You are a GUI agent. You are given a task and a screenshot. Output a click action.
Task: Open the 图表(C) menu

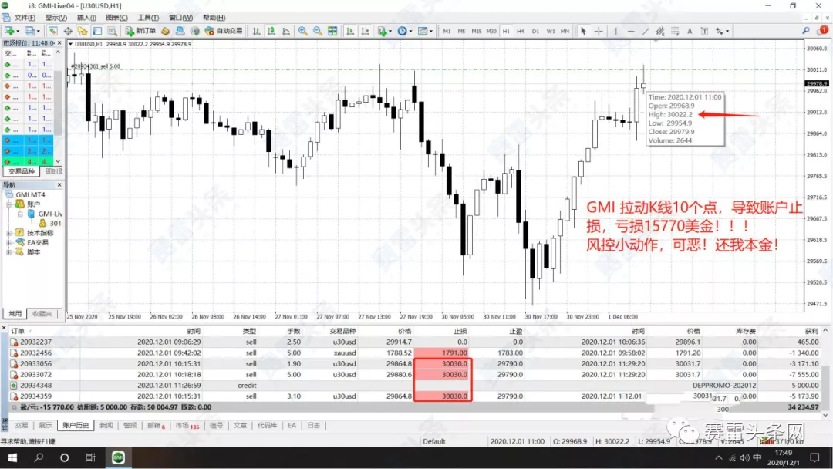117,18
